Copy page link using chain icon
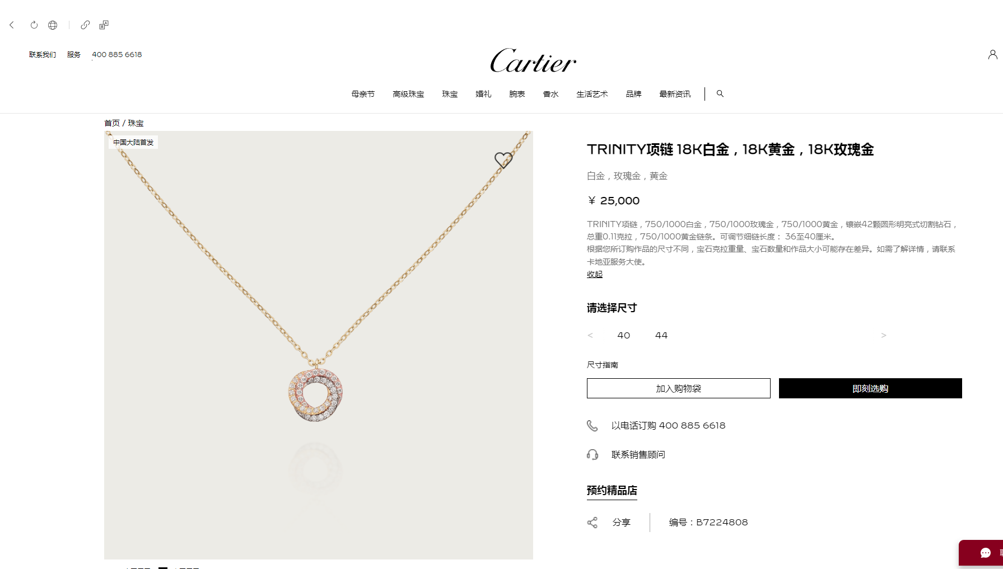 coord(85,25)
